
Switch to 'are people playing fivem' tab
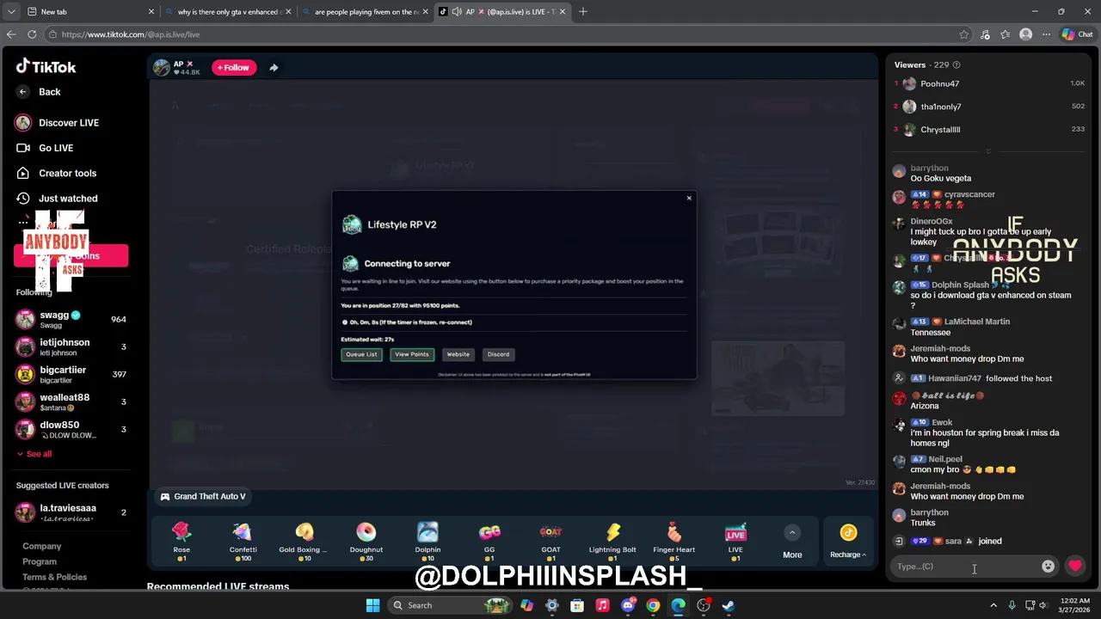tap(365, 12)
